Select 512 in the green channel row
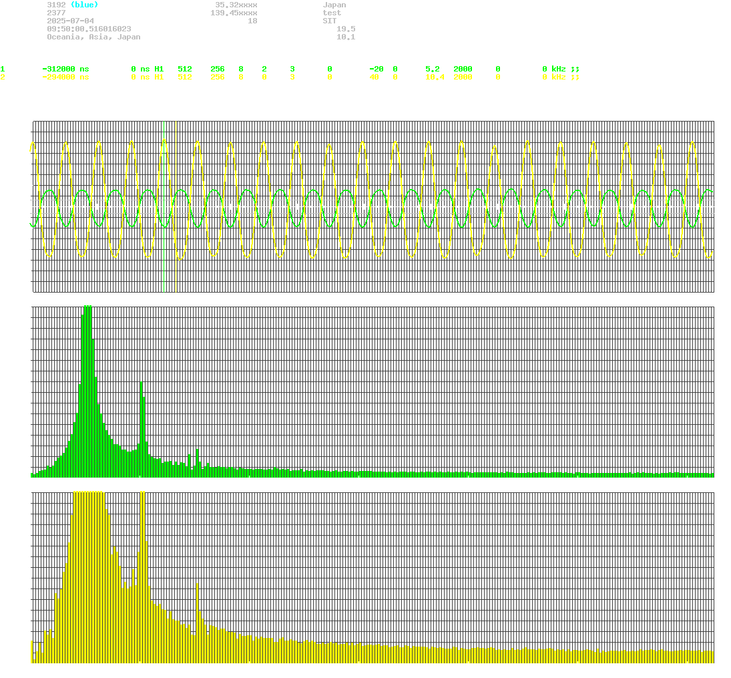 tap(185, 69)
